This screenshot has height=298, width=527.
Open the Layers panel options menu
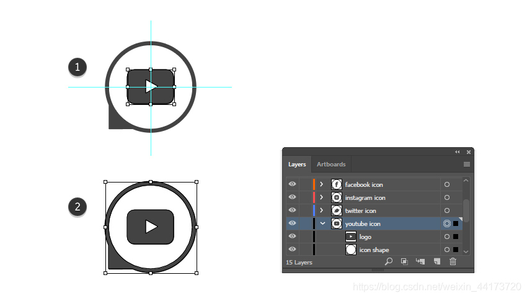[x=466, y=165]
